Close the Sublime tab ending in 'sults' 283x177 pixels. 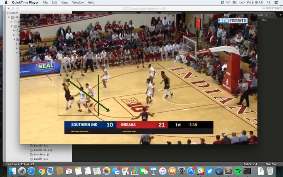tap(266, 15)
